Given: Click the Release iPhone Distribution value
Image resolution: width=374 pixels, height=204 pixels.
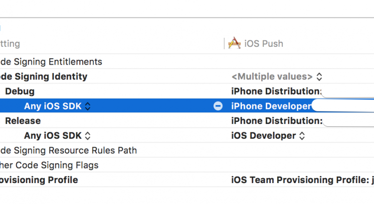Looking at the screenshot, I should point(276,121).
